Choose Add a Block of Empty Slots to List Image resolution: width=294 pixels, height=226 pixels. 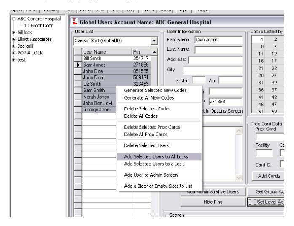(x=158, y=186)
